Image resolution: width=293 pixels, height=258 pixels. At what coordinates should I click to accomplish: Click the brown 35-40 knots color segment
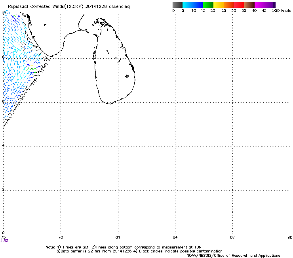click(249, 5)
